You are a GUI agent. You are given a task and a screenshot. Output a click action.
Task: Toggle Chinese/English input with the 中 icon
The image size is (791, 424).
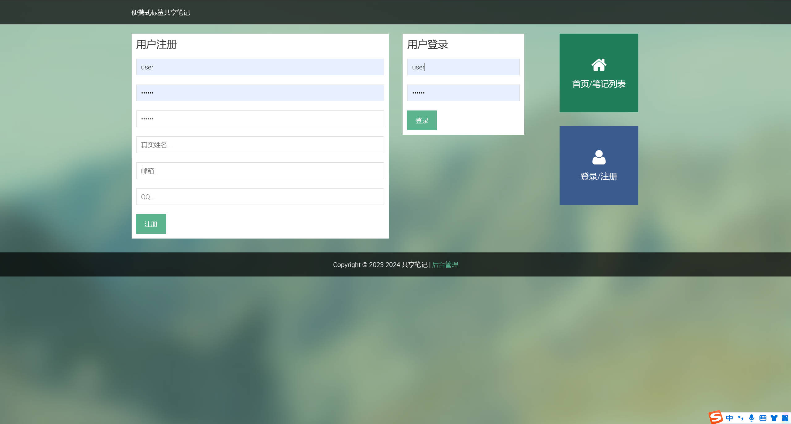tap(730, 418)
